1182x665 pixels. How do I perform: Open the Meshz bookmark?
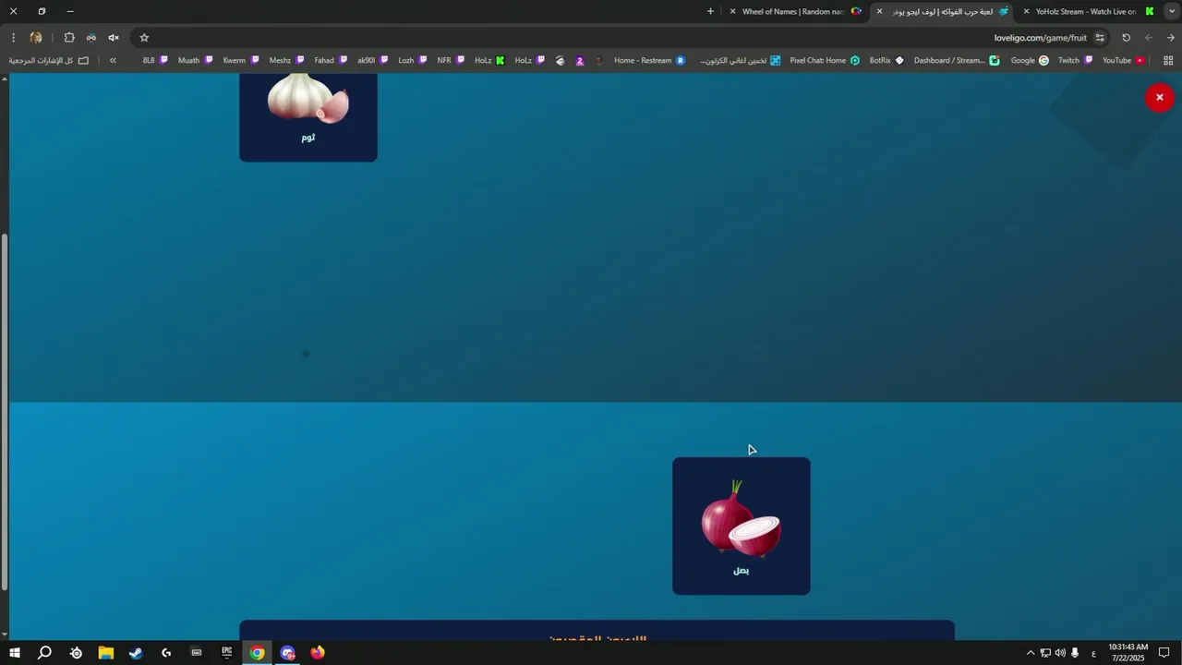pyautogui.click(x=286, y=60)
